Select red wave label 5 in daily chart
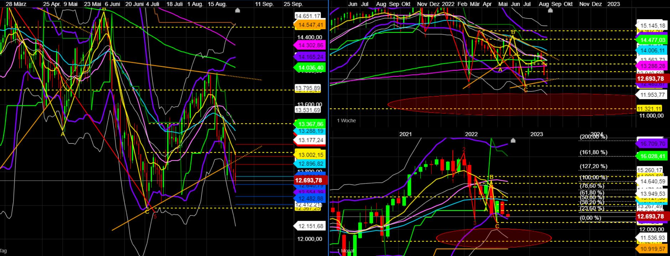The image size is (670, 256). 155,216
